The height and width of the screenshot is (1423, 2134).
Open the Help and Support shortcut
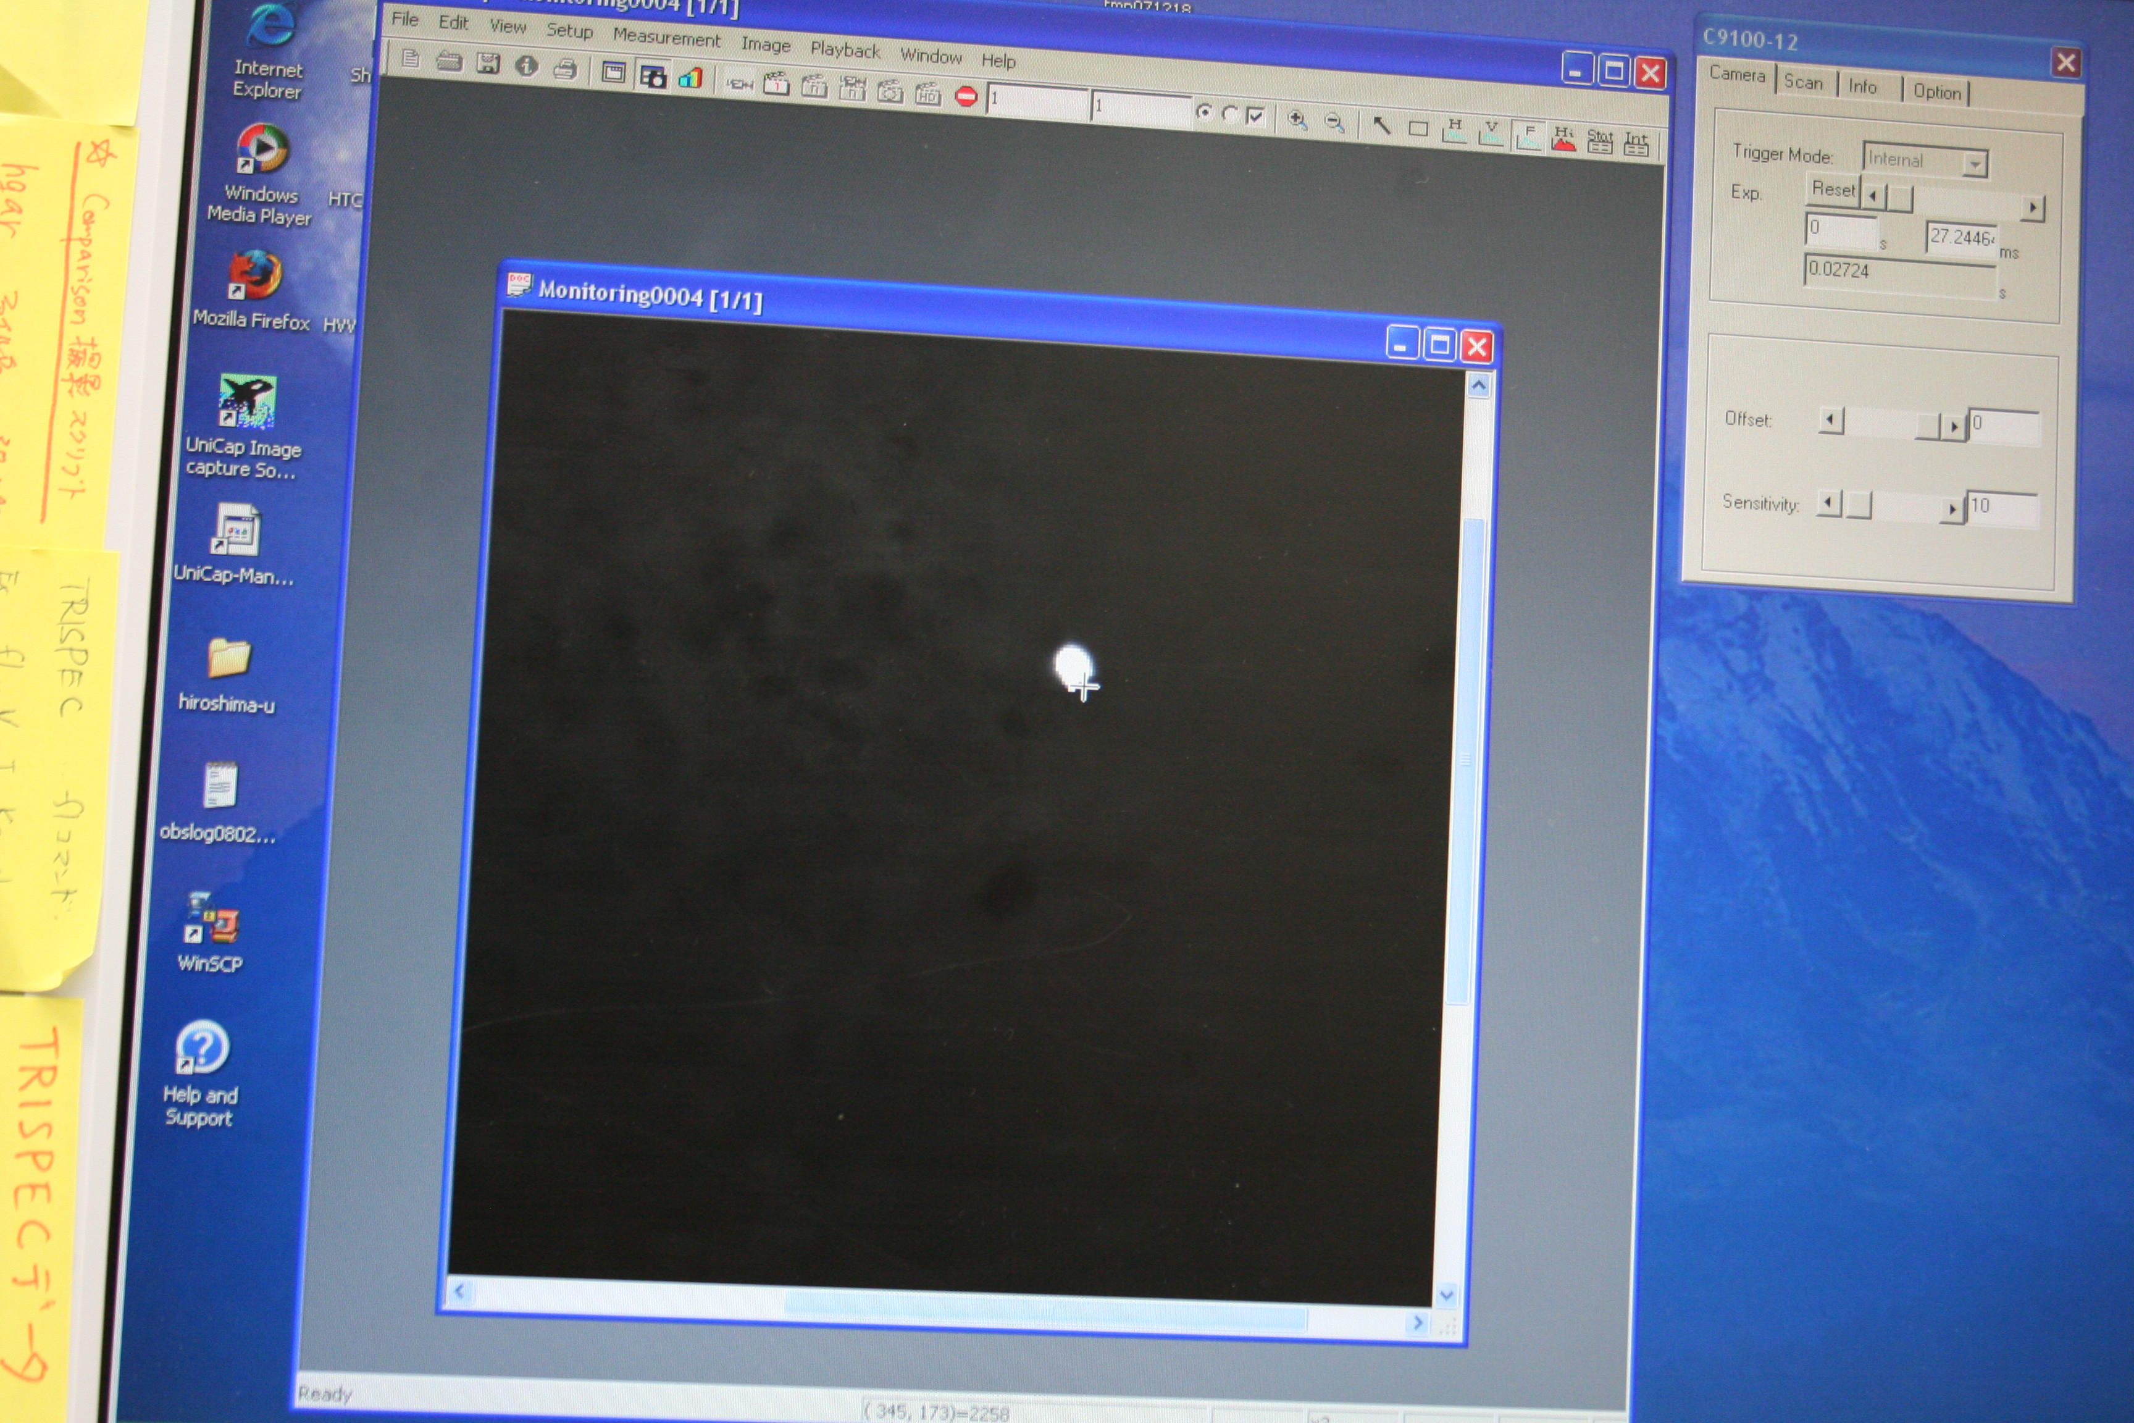tap(201, 1075)
